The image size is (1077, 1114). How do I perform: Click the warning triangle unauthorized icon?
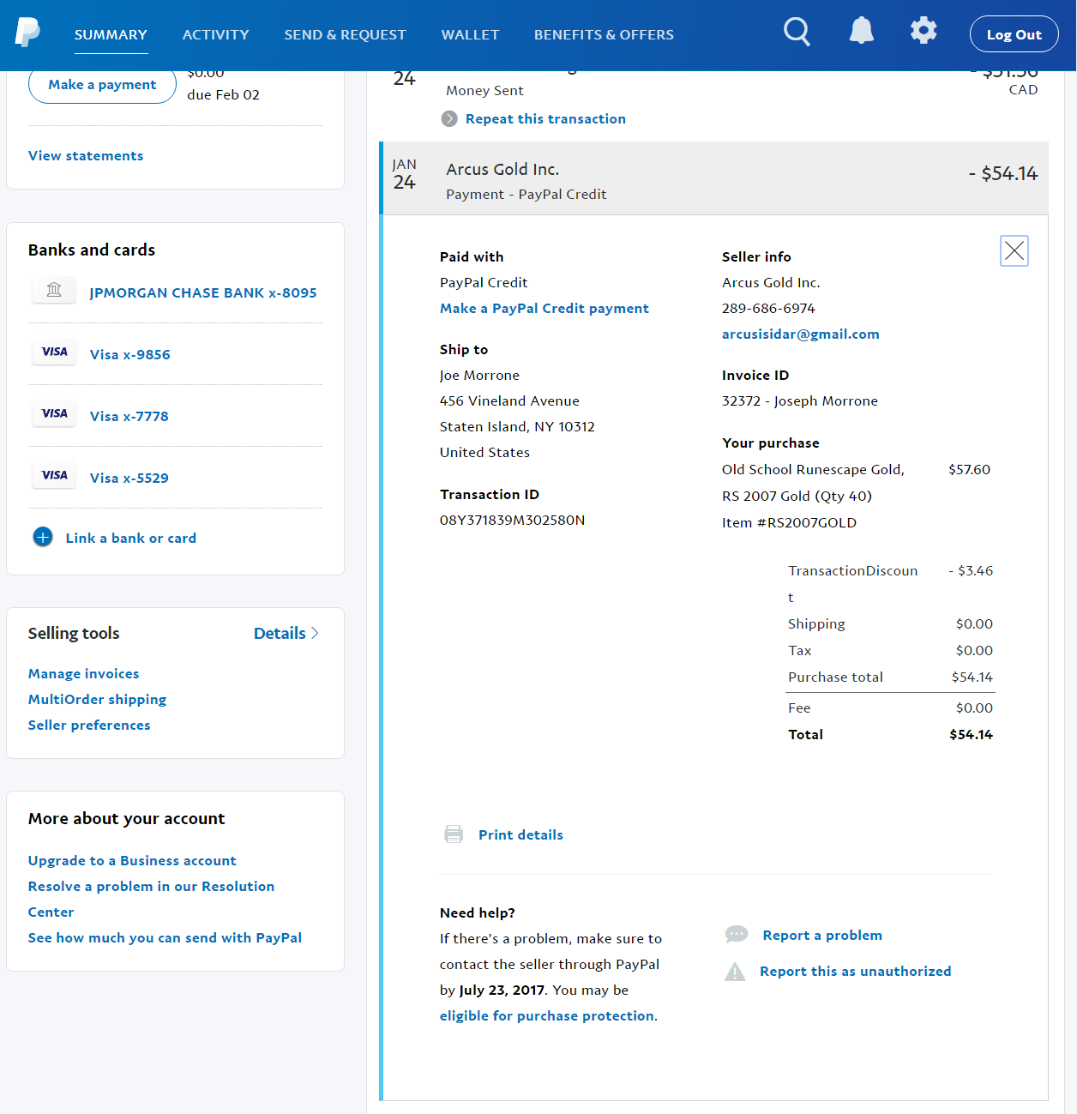(735, 972)
